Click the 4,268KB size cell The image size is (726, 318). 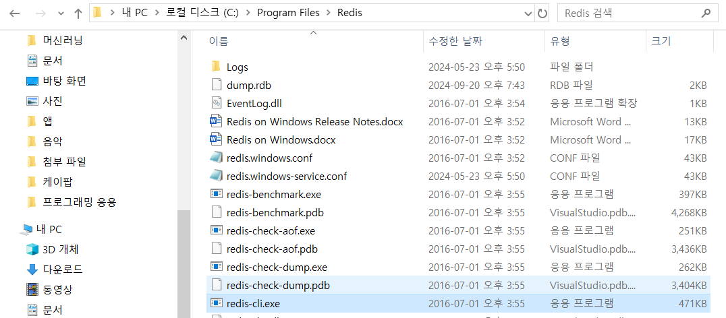(688, 213)
